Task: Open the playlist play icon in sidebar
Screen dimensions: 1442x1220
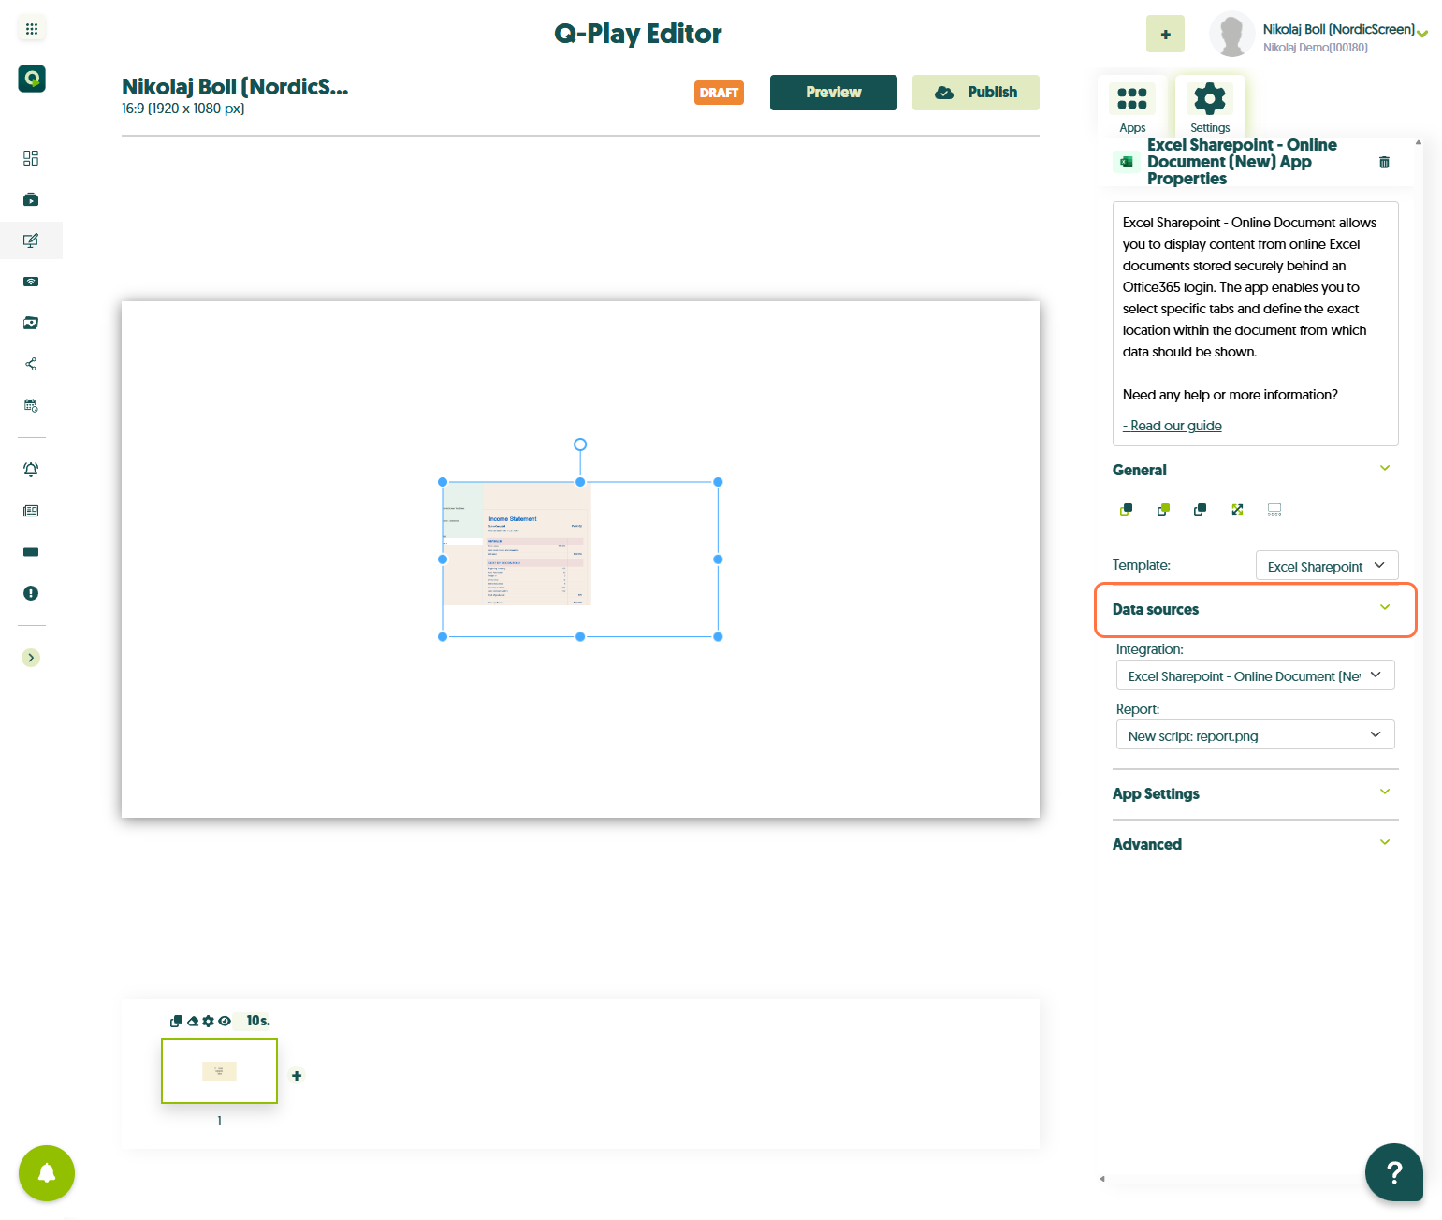Action: point(31,199)
